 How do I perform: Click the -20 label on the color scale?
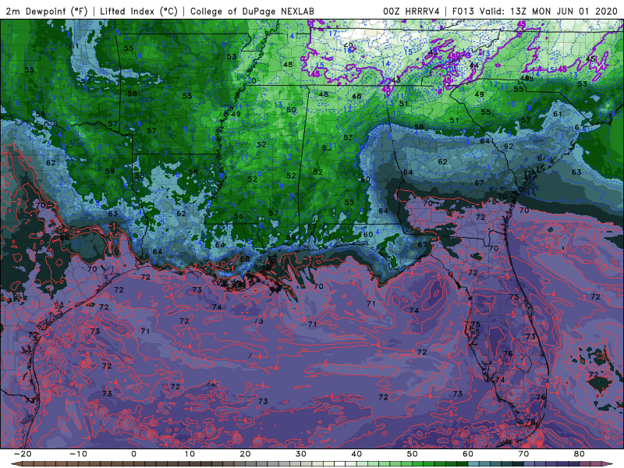(23, 454)
